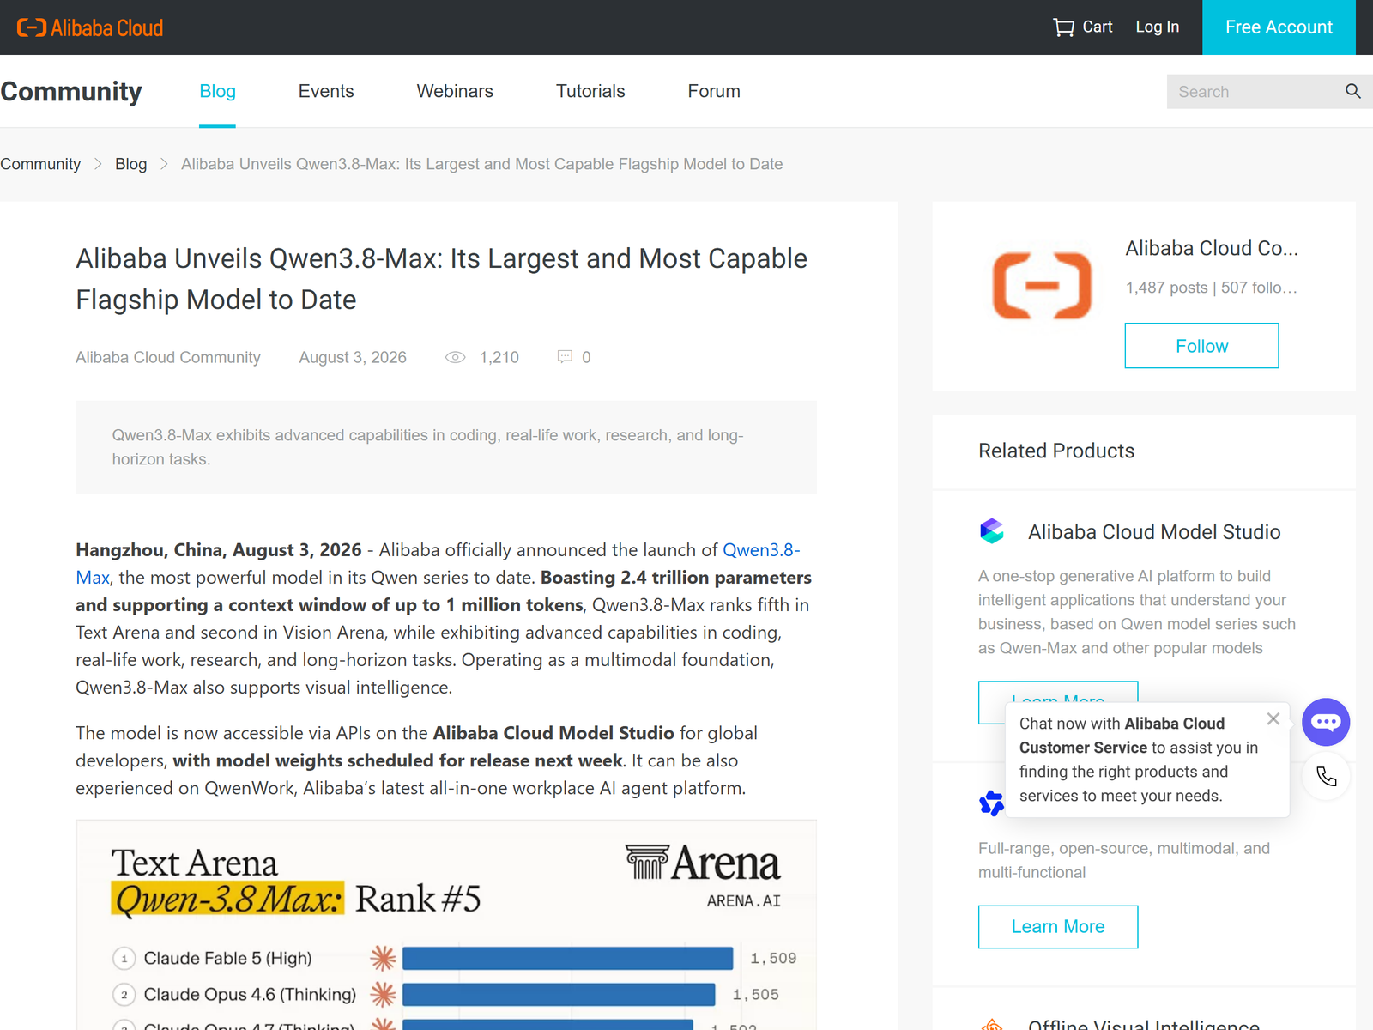Open the Webinars tab
This screenshot has height=1030, width=1373.
[455, 91]
